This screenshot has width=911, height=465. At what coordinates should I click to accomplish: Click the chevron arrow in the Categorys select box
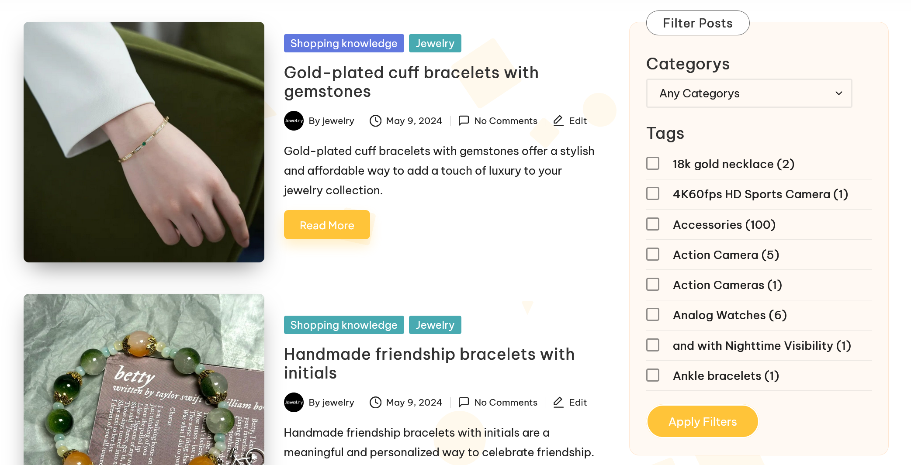point(838,93)
